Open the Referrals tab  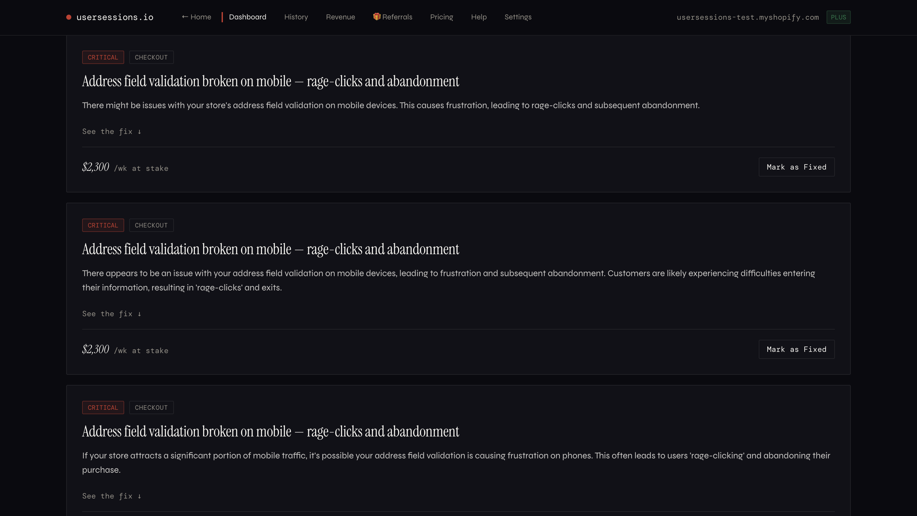pyautogui.click(x=393, y=17)
